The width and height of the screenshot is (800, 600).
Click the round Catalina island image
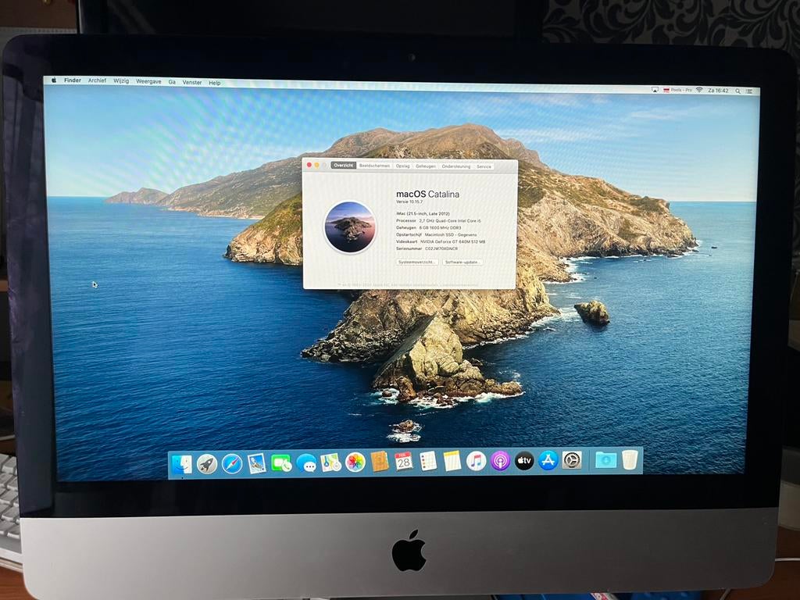click(350, 227)
